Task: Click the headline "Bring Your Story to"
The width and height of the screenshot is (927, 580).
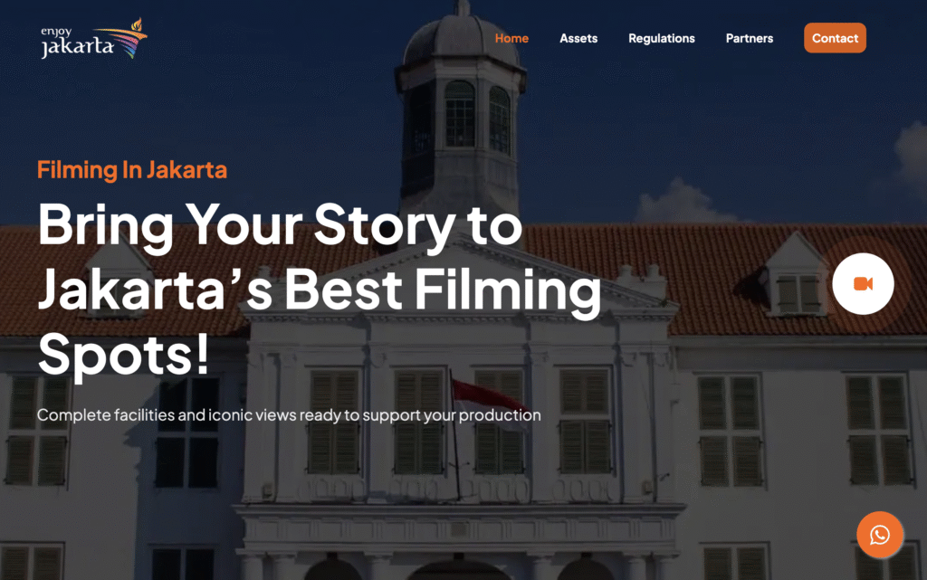Action: 281,227
